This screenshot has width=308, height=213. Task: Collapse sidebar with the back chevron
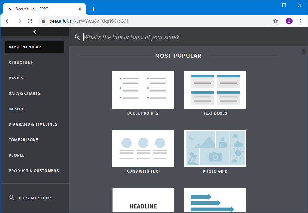[x=34, y=32]
